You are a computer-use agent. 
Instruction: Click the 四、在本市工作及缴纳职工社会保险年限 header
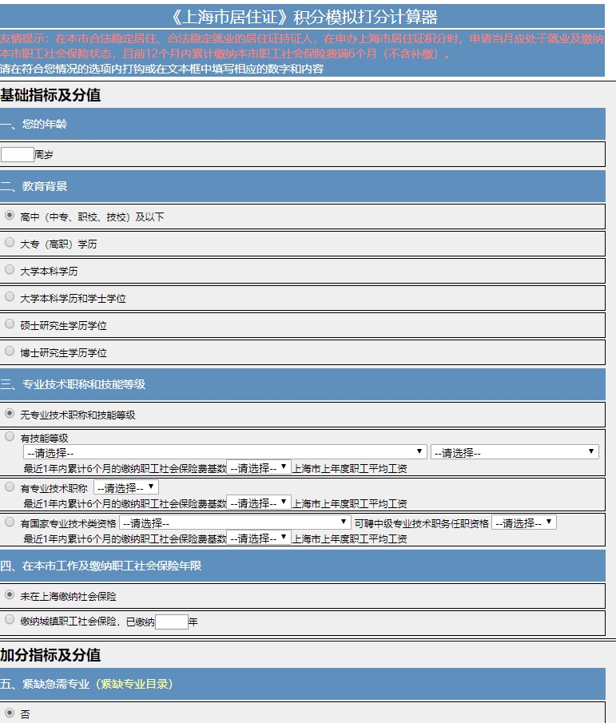click(303, 566)
